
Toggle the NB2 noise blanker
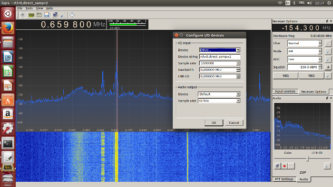pos(311,75)
